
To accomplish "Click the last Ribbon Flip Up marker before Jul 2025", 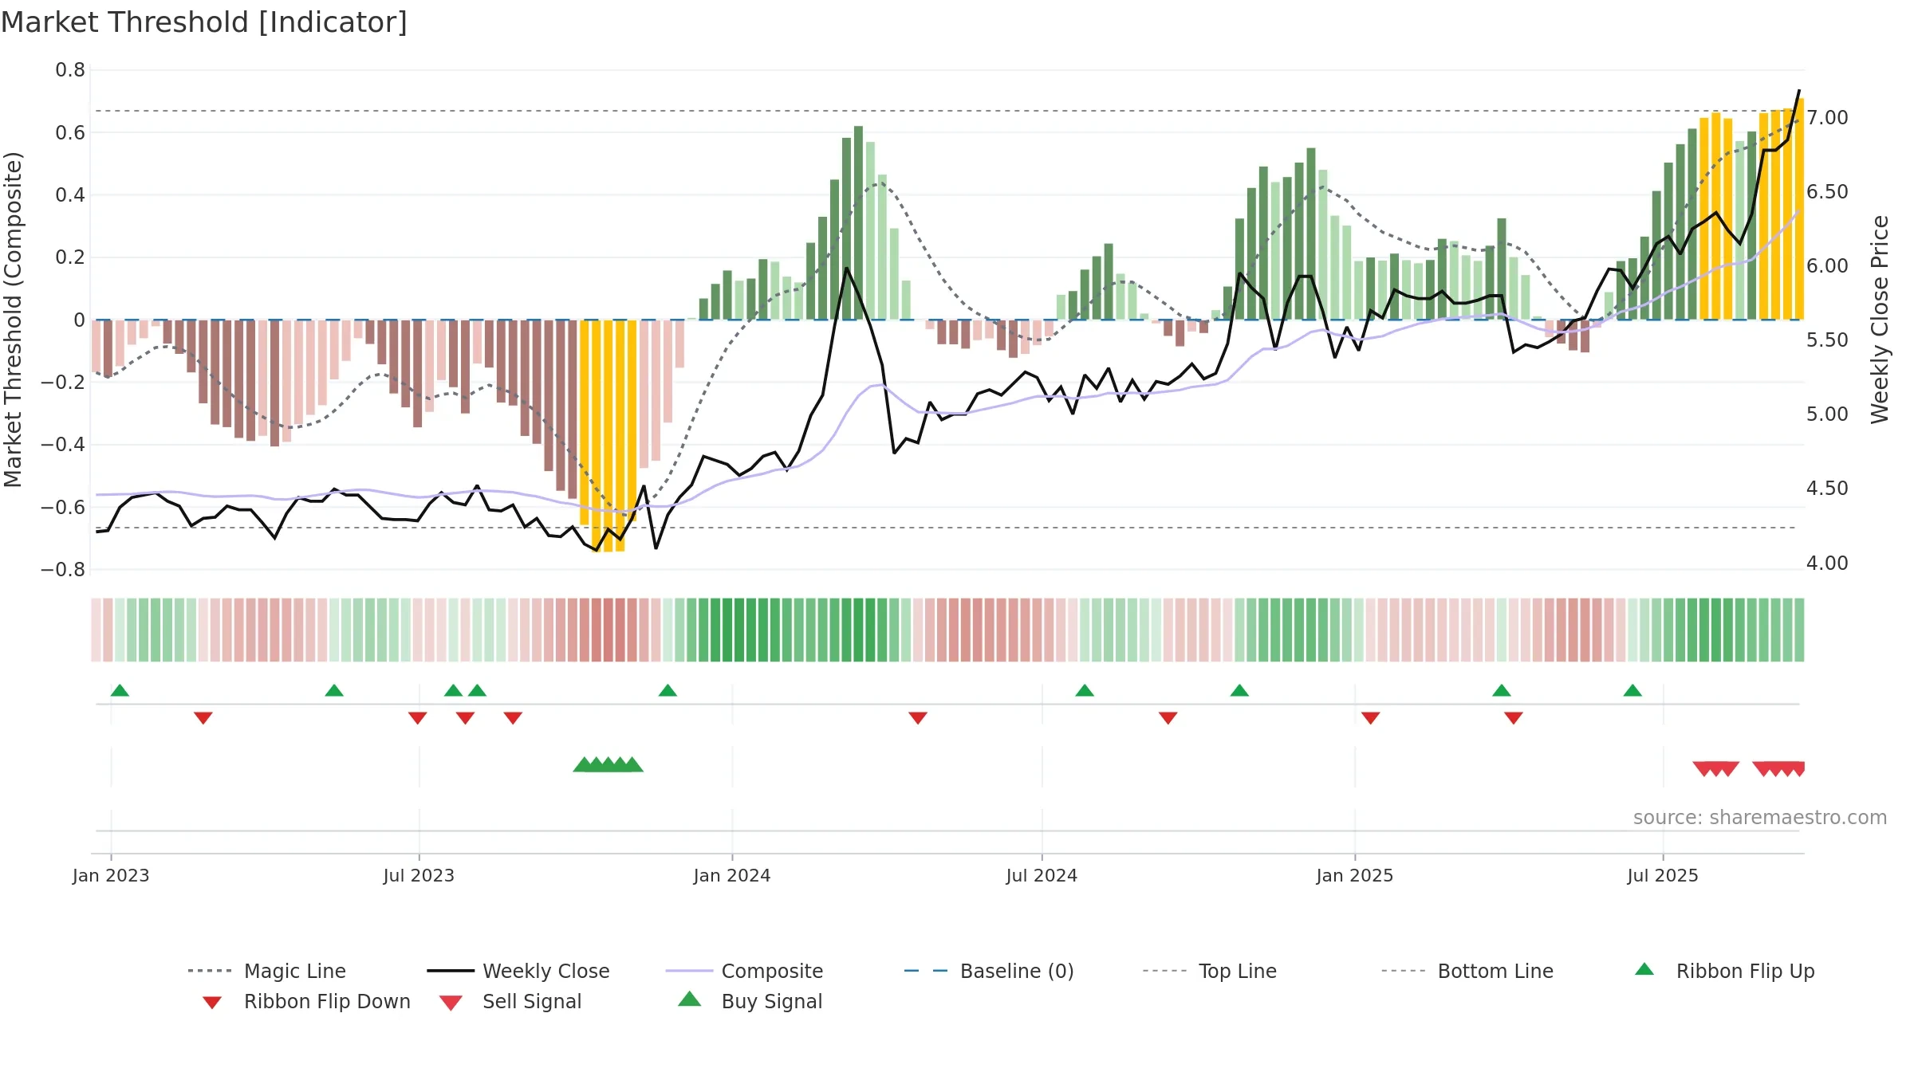I will [x=1632, y=690].
